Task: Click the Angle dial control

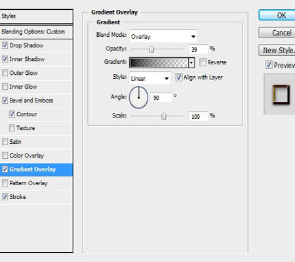Action: coord(138,97)
